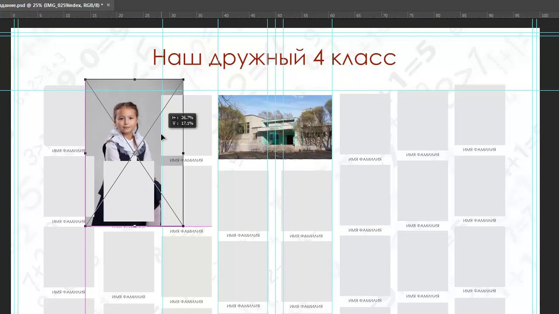Select the left-middle transform handle
This screenshot has width=559, height=314.
click(x=85, y=153)
